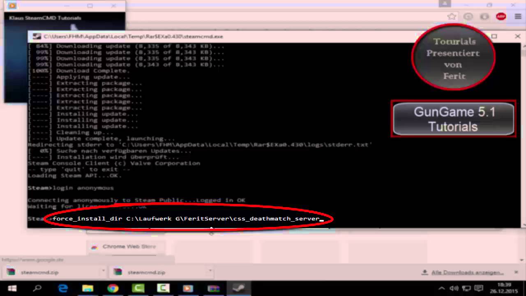Click Alle Downloads anzeigen link

(x=467, y=273)
